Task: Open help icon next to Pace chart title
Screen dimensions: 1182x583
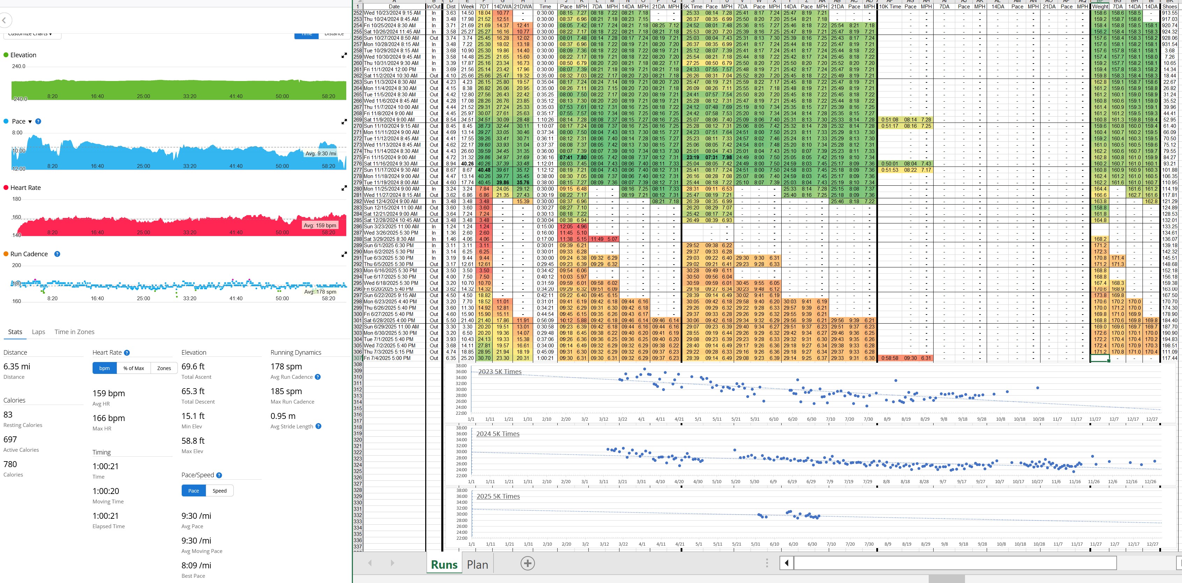Action: click(x=38, y=121)
